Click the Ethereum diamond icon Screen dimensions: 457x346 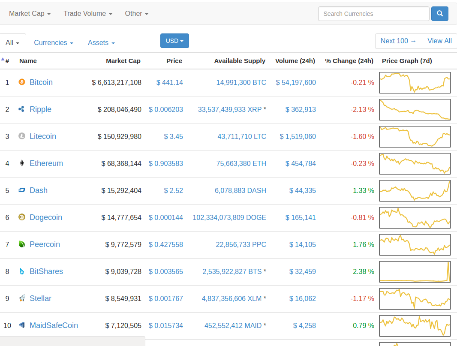click(x=22, y=163)
